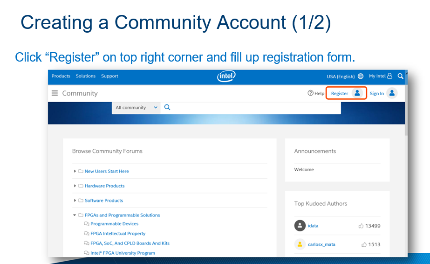Click the Community page title
This screenshot has width=430, height=264.
(x=80, y=93)
